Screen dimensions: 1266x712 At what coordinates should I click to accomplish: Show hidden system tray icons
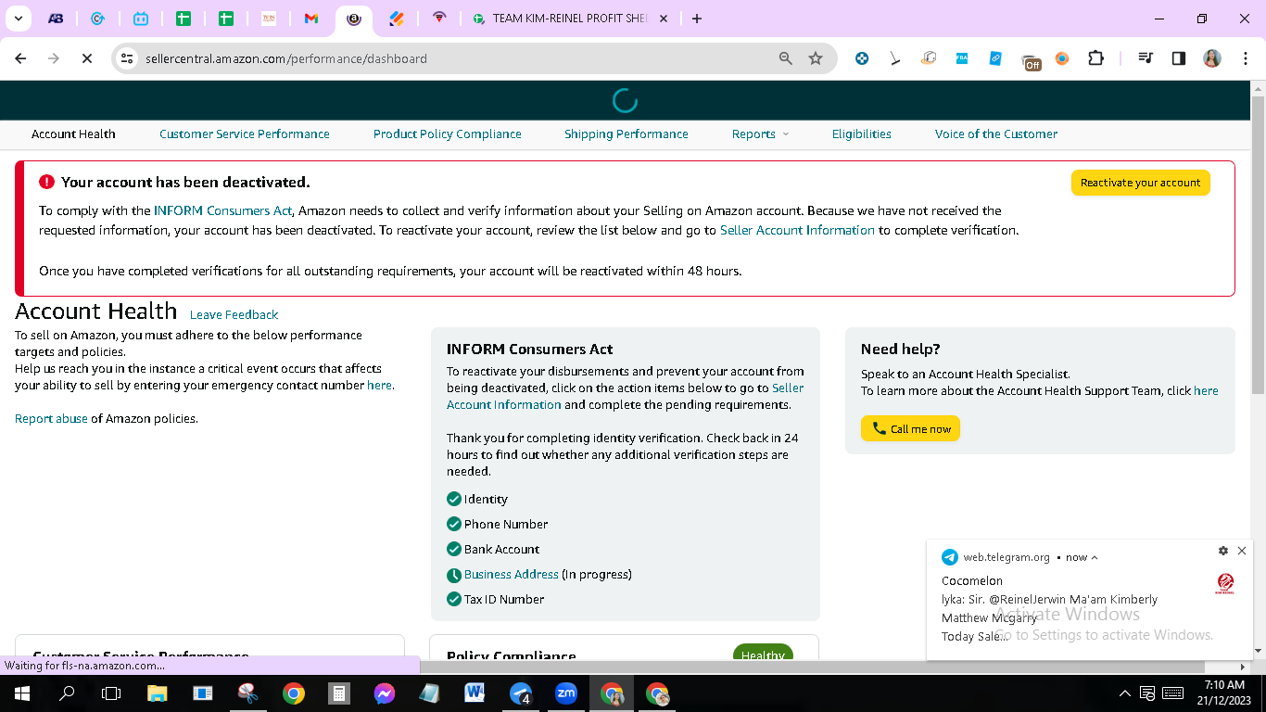(x=1125, y=693)
